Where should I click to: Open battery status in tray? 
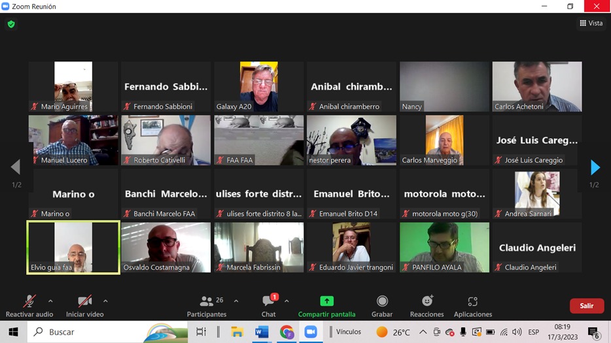tap(490, 332)
